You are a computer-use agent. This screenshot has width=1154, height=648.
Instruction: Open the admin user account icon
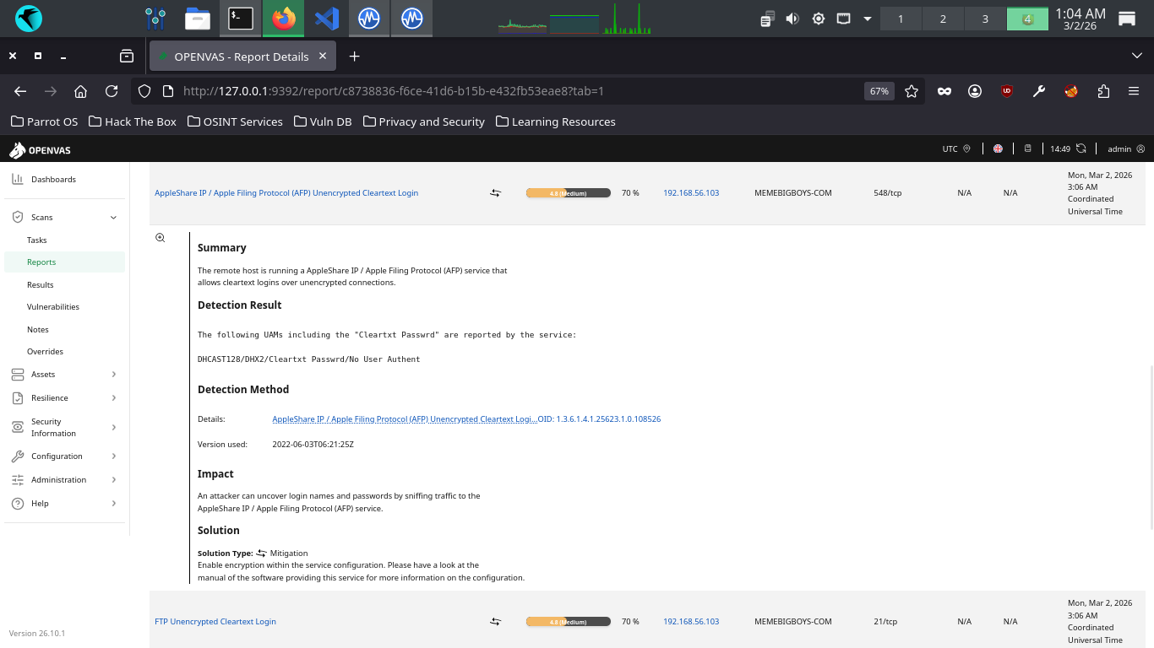[1140, 148]
